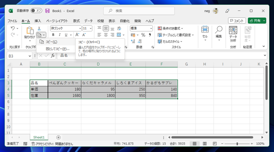Image resolution: width=274 pixels, height=152 pixels.
Task: Open the number format dropdown 標準
Action: coord(151,28)
